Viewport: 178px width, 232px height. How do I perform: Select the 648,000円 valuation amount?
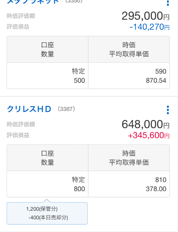[145, 124]
